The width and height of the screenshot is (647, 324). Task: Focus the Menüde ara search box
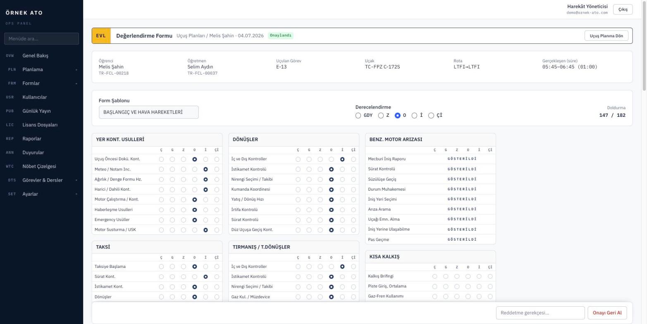[x=41, y=38]
